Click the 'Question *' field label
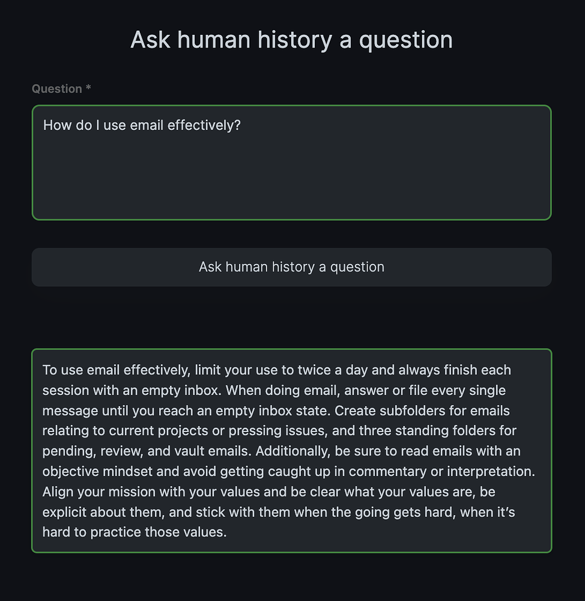 pyautogui.click(x=57, y=89)
